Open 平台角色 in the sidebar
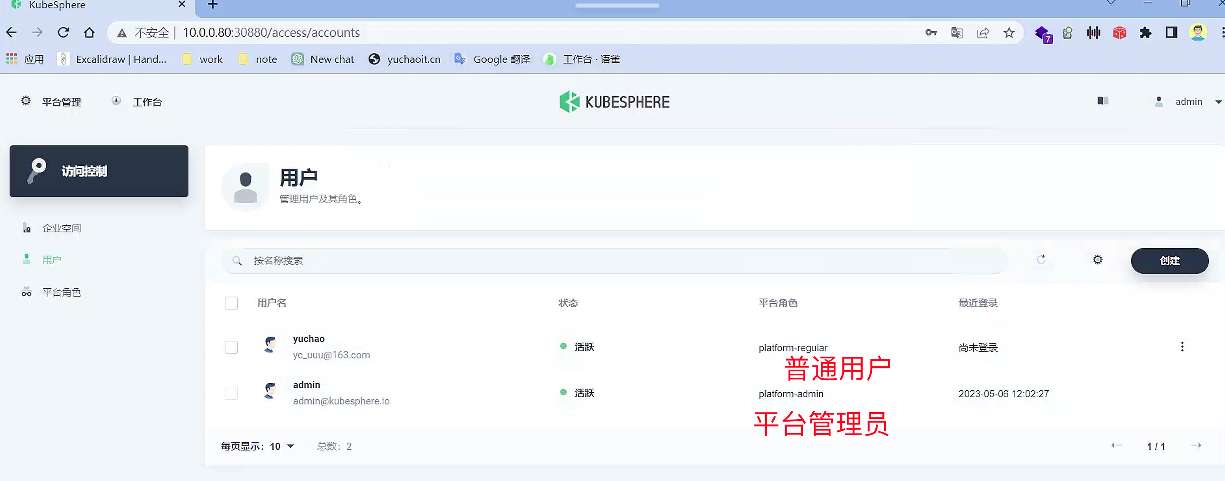Viewport: 1225px width, 481px height. [61, 292]
